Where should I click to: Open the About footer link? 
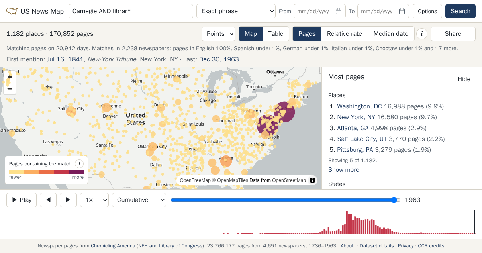pyautogui.click(x=347, y=246)
